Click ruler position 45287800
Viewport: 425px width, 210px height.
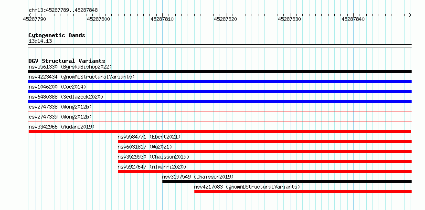[98, 19]
